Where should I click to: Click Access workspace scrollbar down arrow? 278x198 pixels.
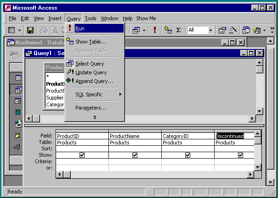coord(270,182)
